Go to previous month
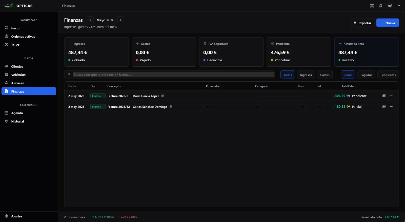 coord(90,20)
